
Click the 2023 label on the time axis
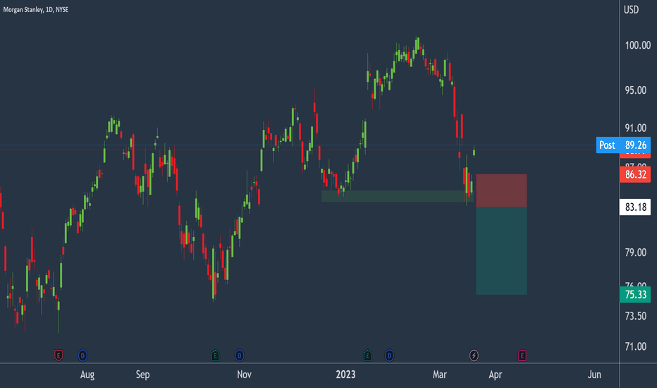coord(345,375)
